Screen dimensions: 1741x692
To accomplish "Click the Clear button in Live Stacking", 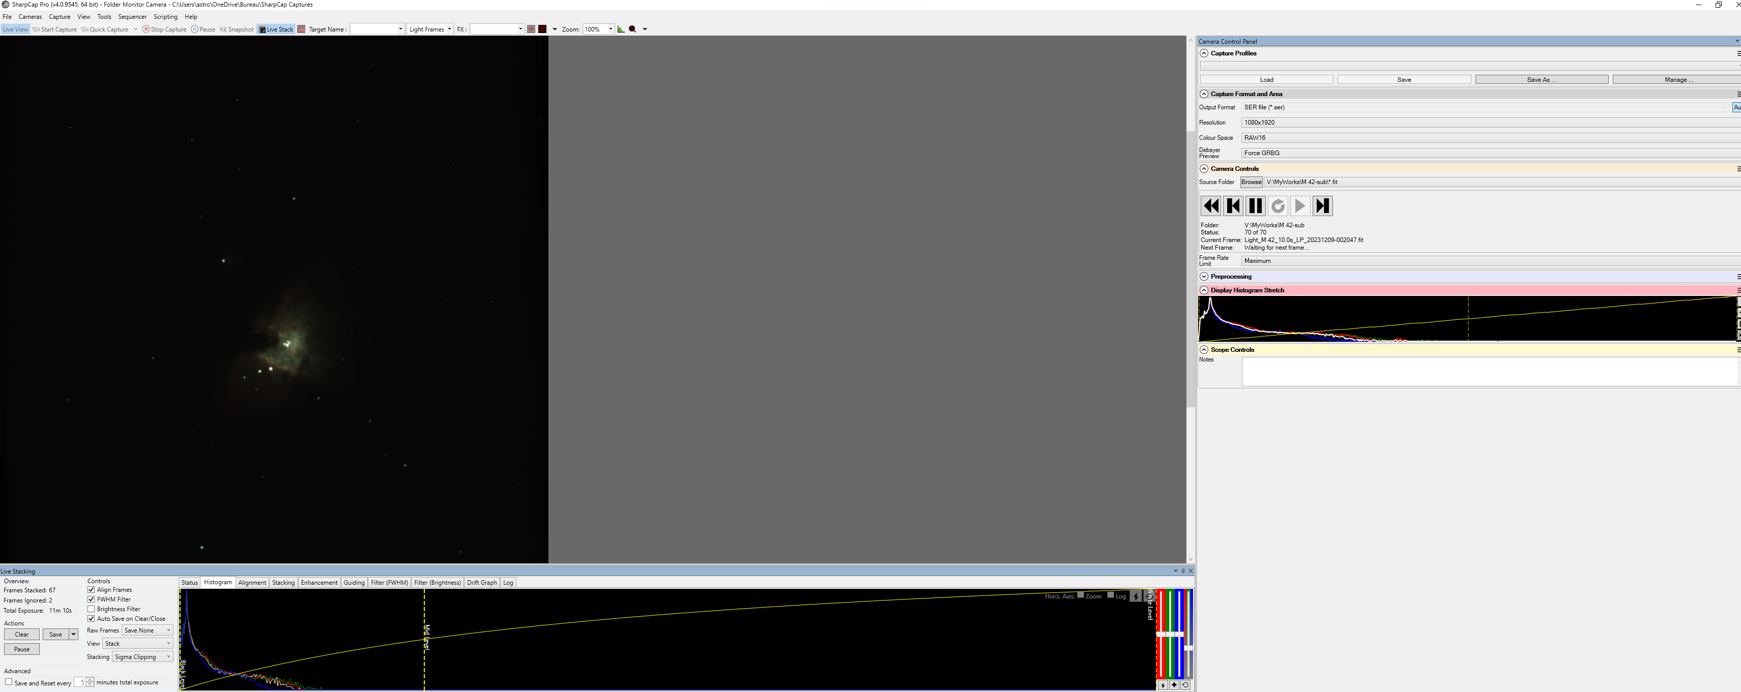I will 22,635.
